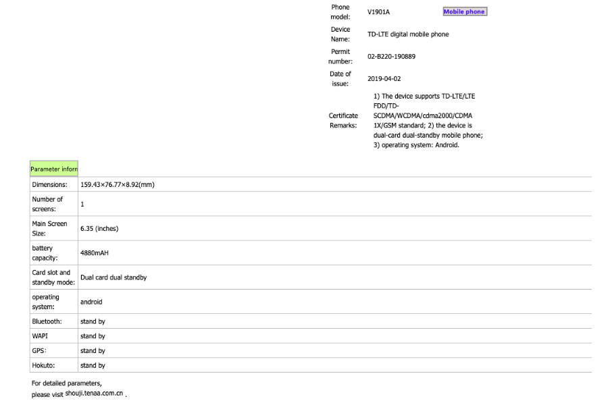Select the Parameter information tab

[x=54, y=169]
